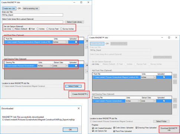
Task: Select the Feet job units radio button
Action: click(30, 29)
